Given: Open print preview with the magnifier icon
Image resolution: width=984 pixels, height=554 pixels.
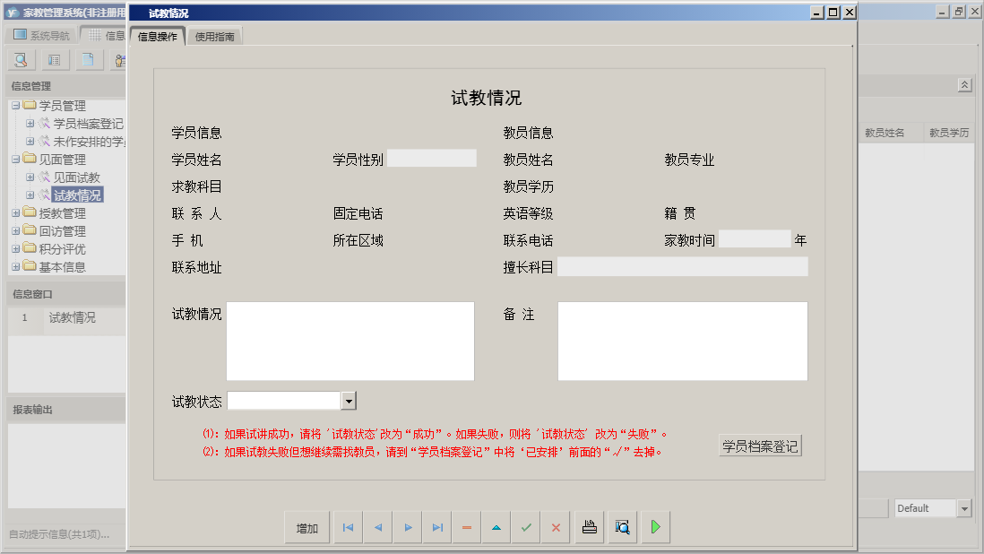Looking at the screenshot, I should coord(622,527).
